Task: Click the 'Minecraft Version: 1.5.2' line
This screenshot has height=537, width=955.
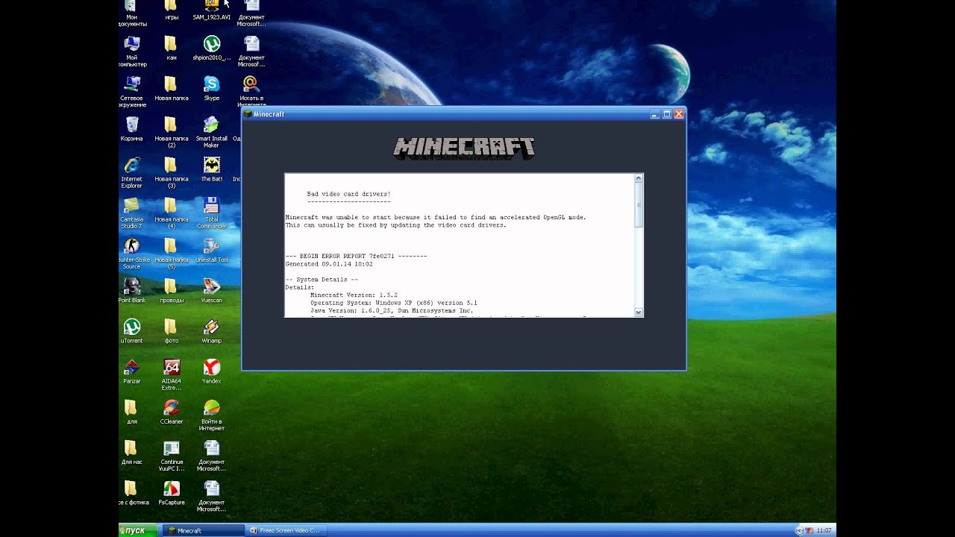Action: 354,295
